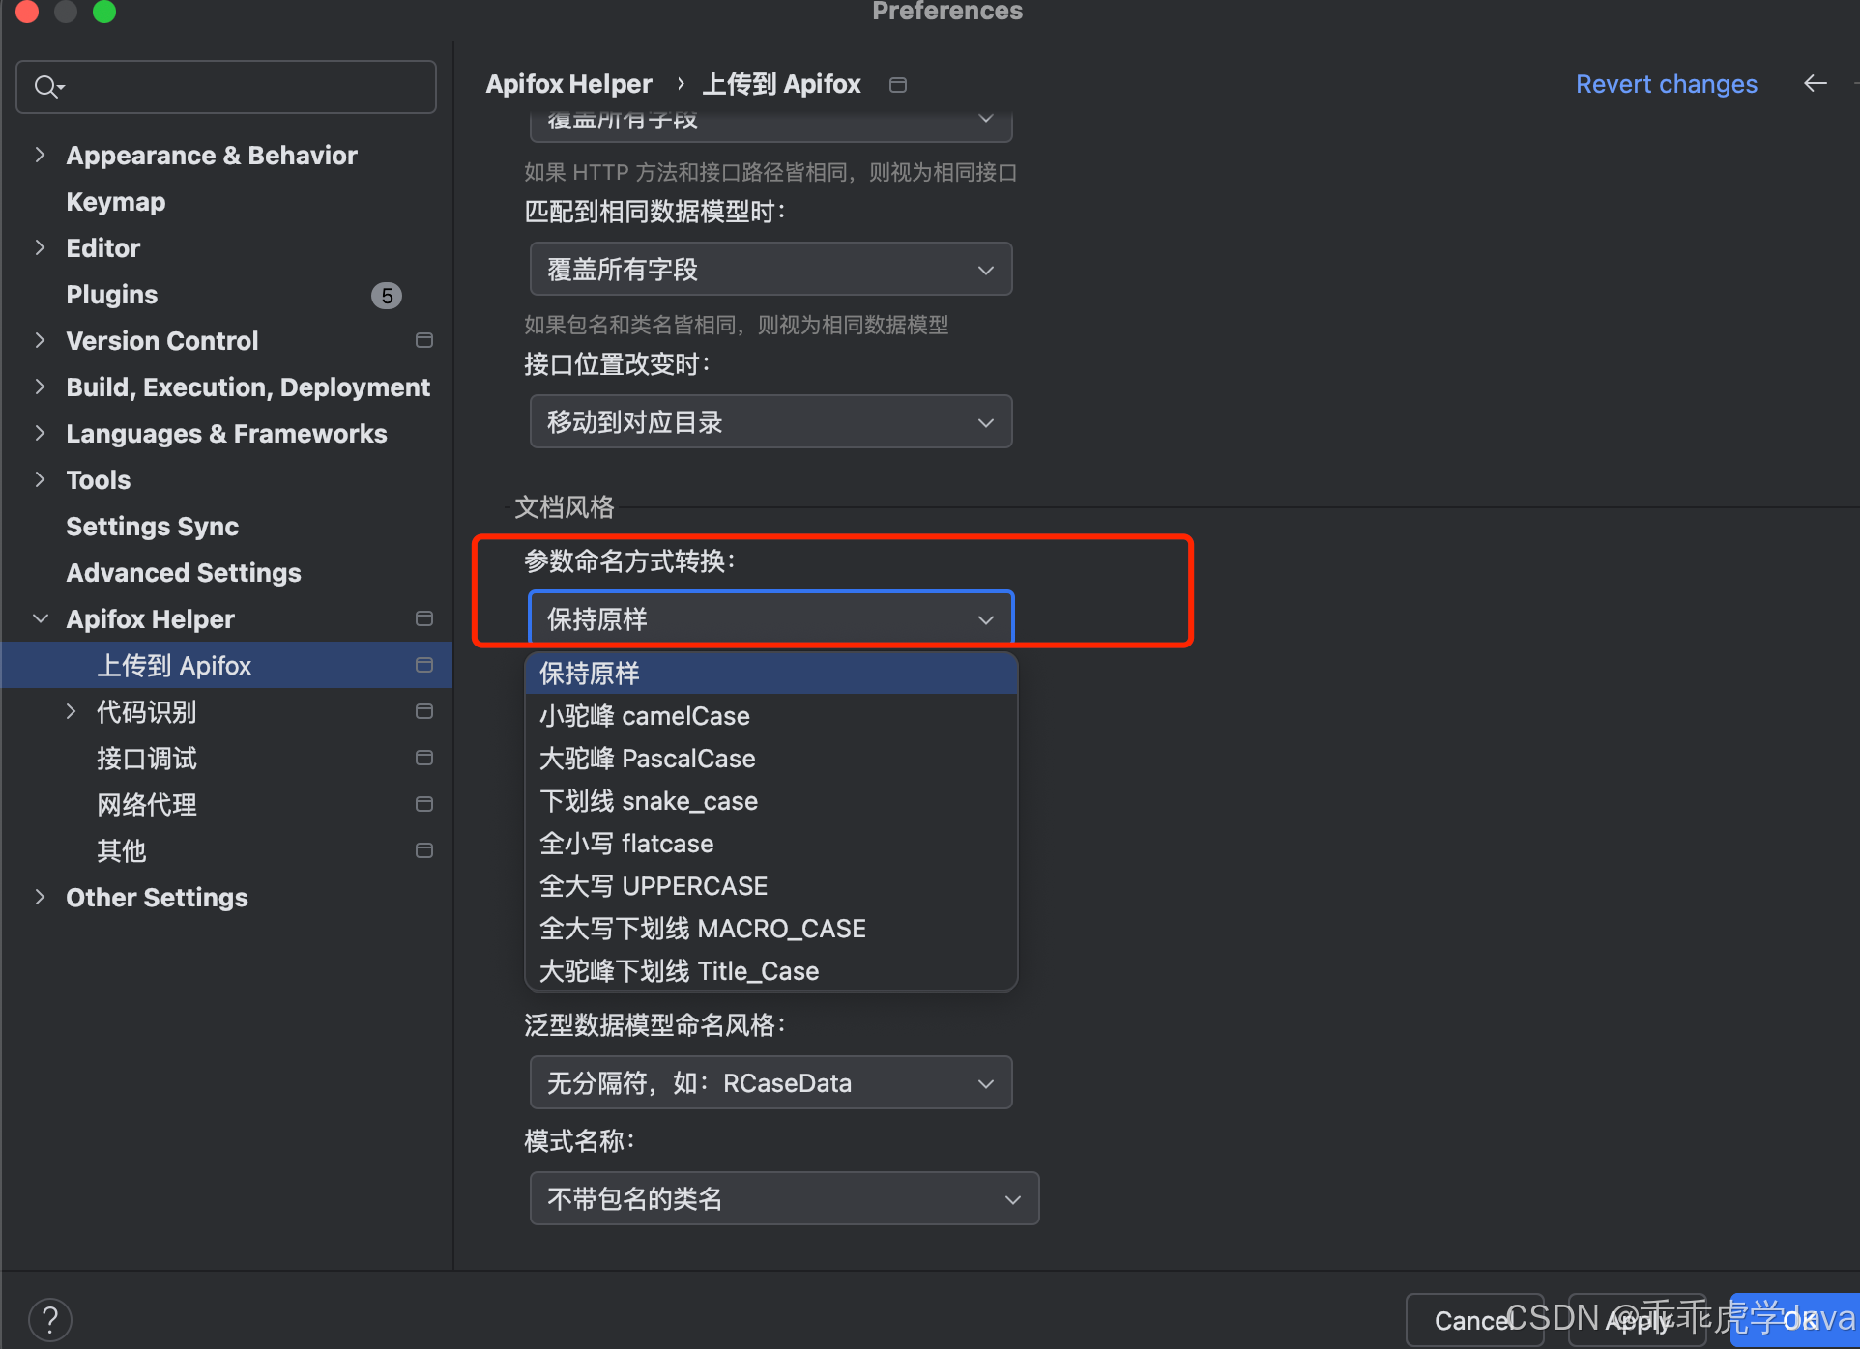The image size is (1860, 1349).
Task: Click the Revert changes link
Action: point(1666,84)
